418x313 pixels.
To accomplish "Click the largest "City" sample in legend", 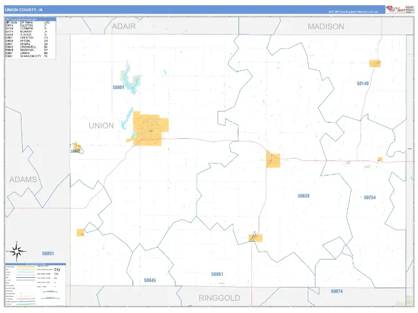I will point(57,269).
